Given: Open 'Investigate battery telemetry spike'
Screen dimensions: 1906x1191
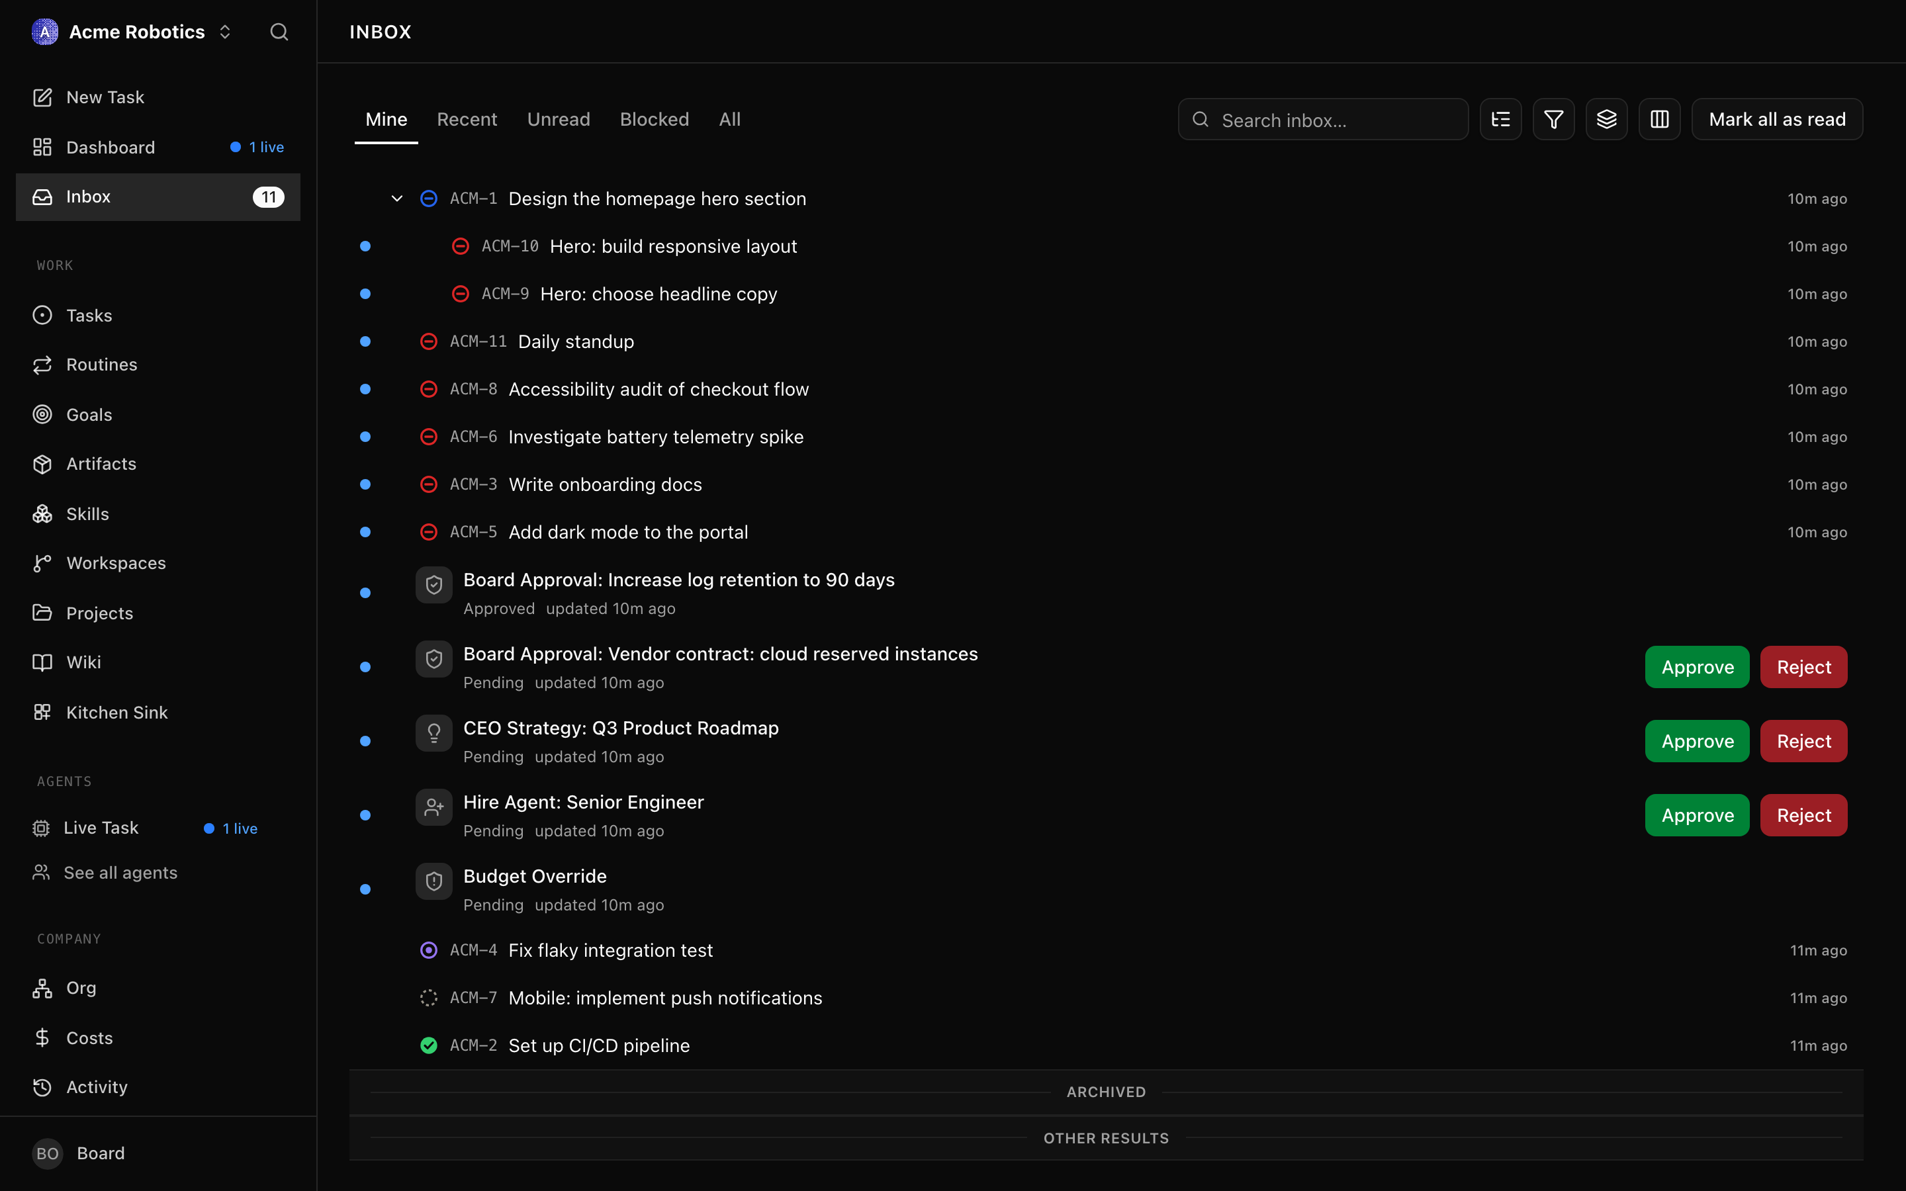Looking at the screenshot, I should pyautogui.click(x=656, y=437).
